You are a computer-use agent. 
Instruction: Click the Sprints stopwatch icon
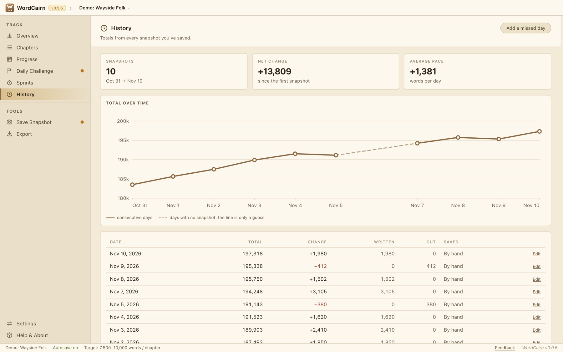tap(9, 83)
